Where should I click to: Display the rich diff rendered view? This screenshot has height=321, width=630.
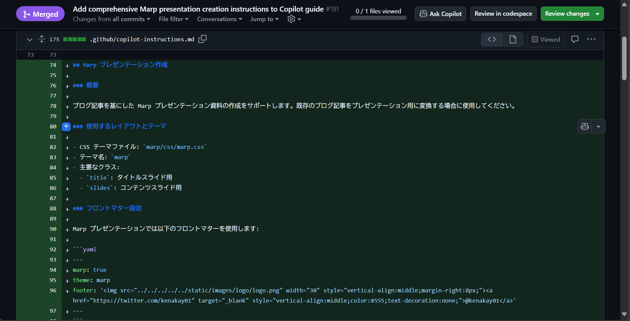[512, 39]
